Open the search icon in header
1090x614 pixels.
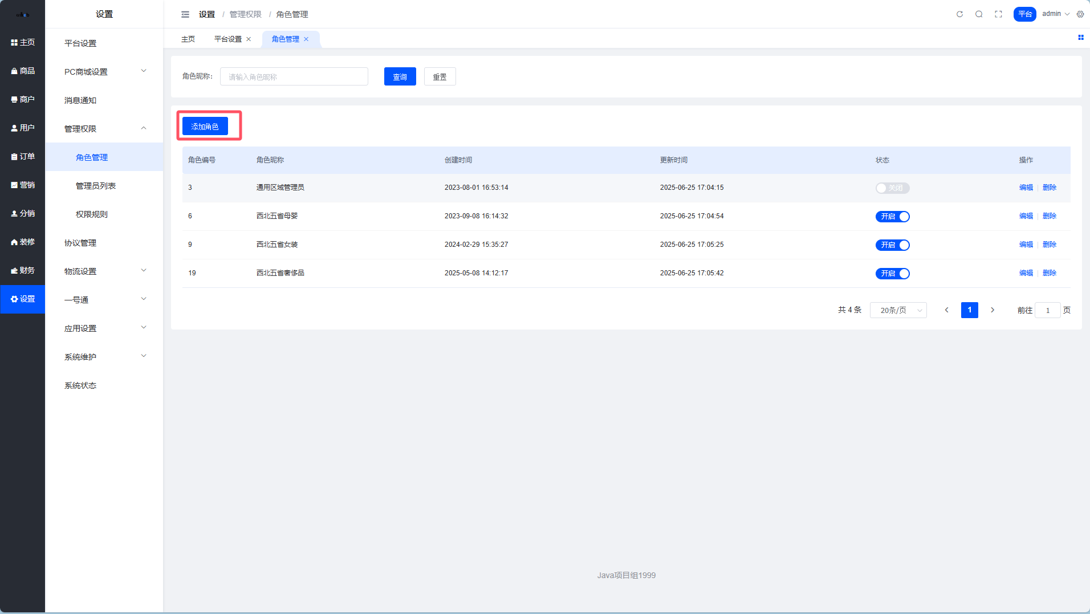coord(979,14)
